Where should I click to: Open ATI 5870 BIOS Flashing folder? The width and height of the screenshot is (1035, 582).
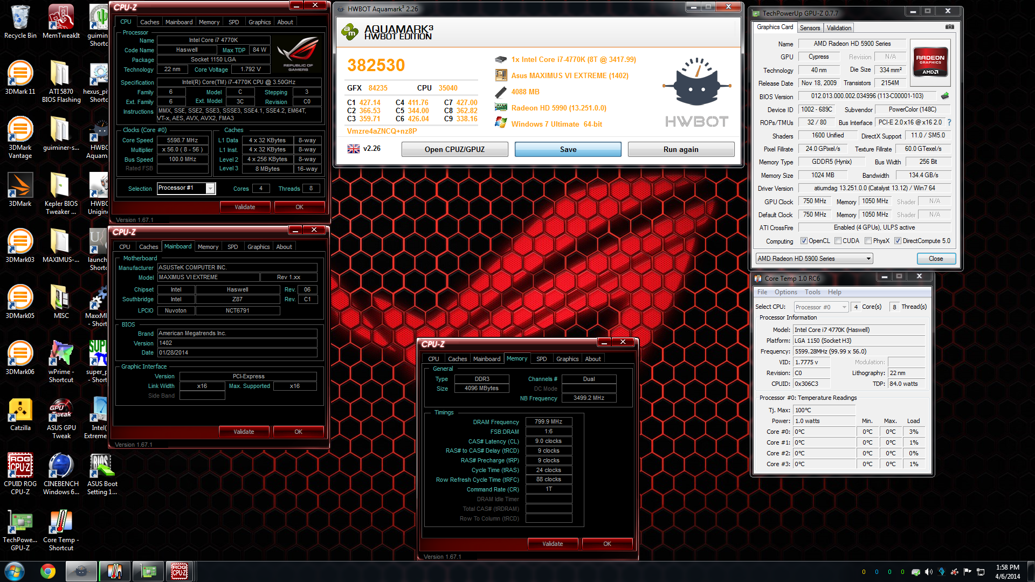[x=61, y=81]
